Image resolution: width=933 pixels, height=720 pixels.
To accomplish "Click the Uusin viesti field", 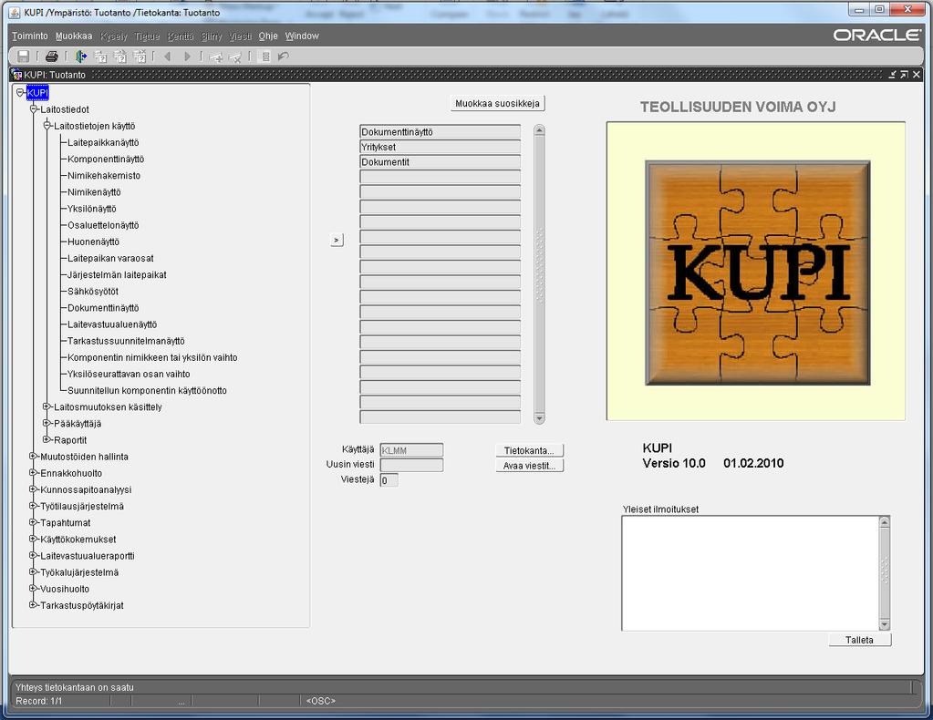I will coord(411,465).
